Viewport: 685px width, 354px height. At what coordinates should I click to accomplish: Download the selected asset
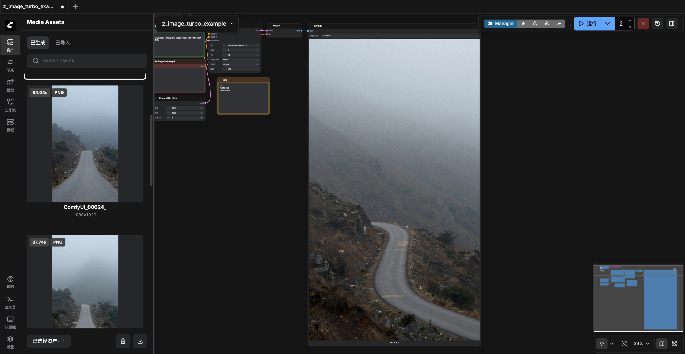tap(140, 341)
